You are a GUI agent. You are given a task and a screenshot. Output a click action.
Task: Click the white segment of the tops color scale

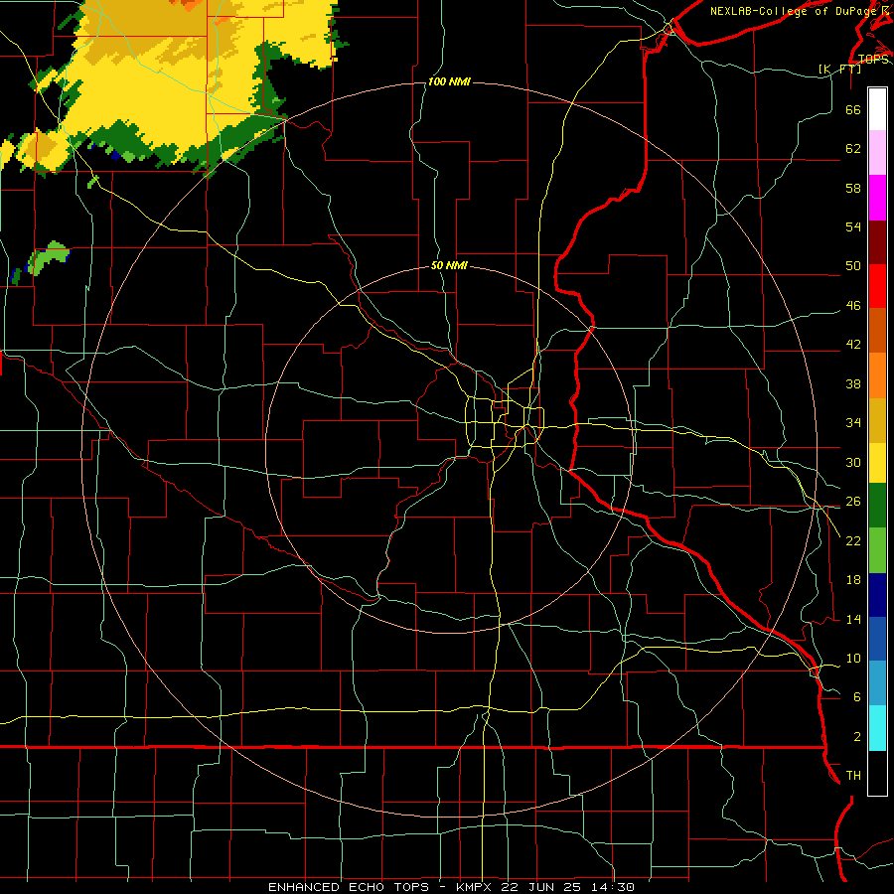[x=877, y=109]
